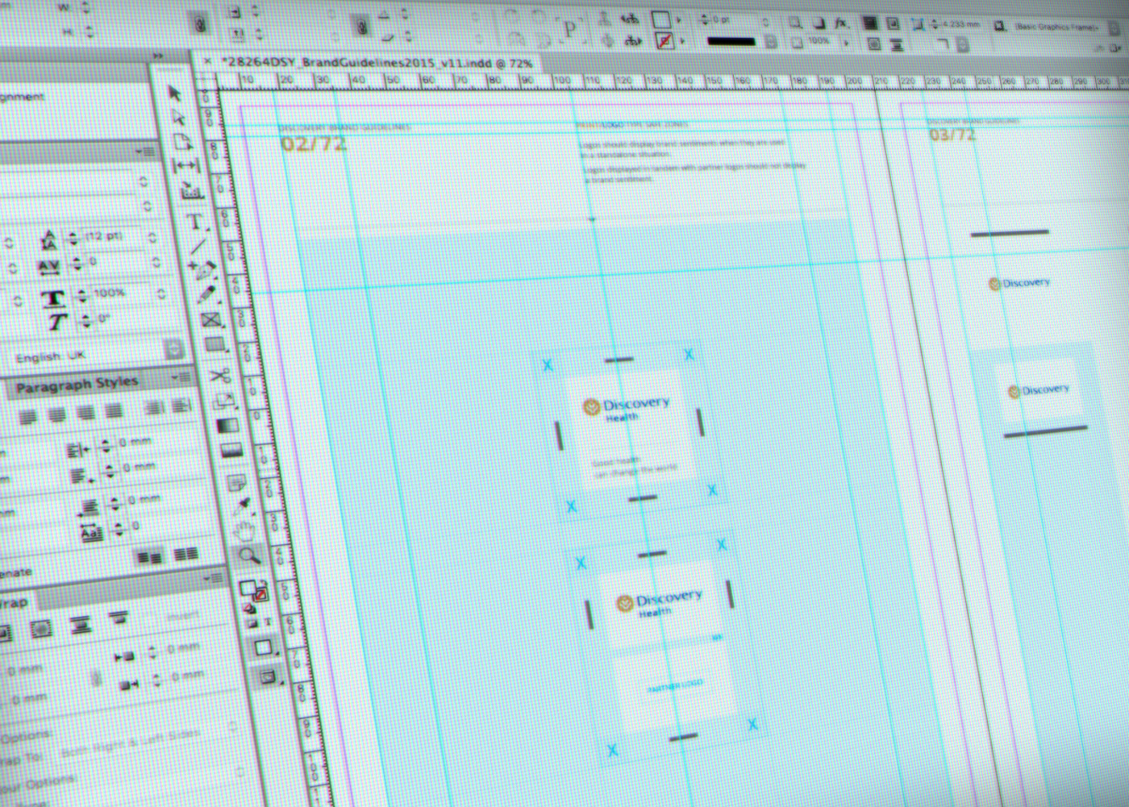Select the Free Transform tool

[x=224, y=401]
